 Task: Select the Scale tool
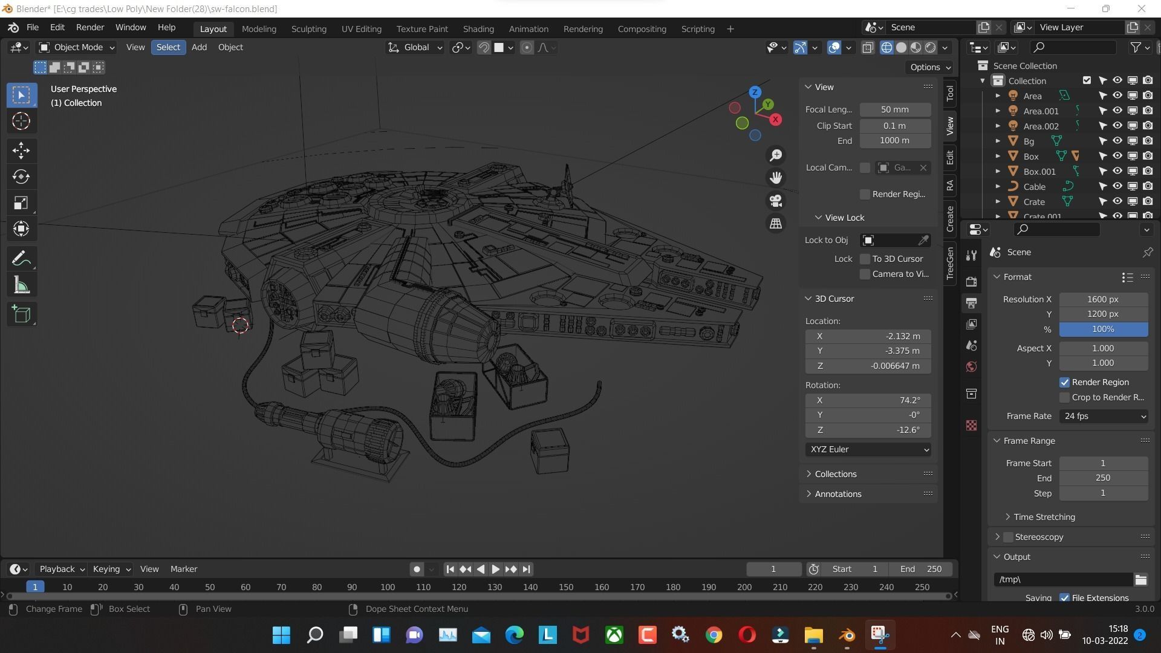[x=21, y=203]
